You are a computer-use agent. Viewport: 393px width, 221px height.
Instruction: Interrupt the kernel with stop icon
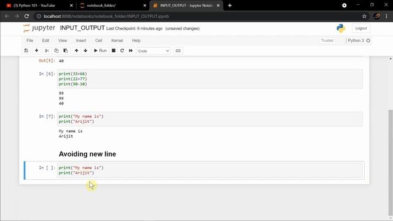pyautogui.click(x=114, y=50)
